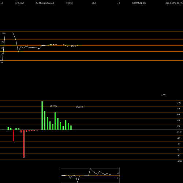This screenshot has height=183, width=183.
Task: Open the mini overview chart thumbnail
Action: (x=90, y=175)
